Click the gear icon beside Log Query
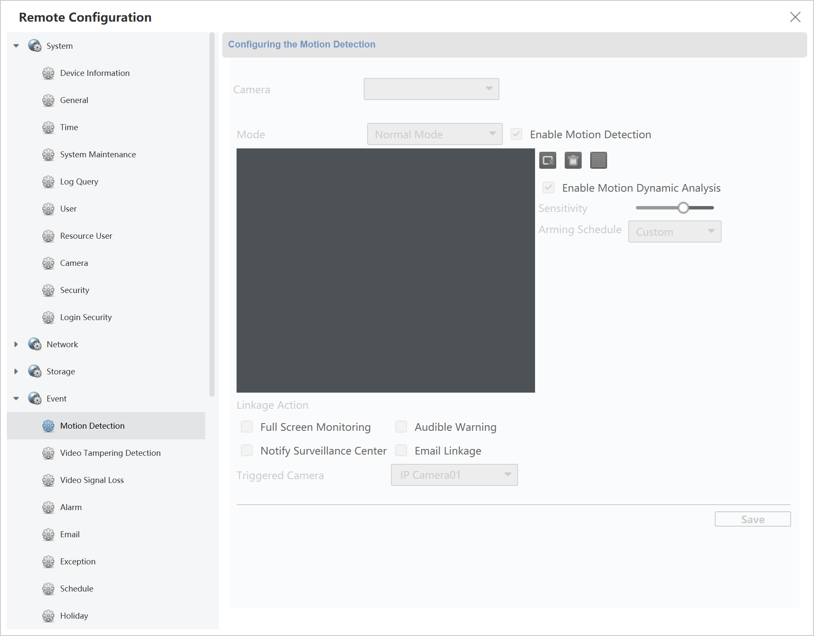 tap(48, 181)
